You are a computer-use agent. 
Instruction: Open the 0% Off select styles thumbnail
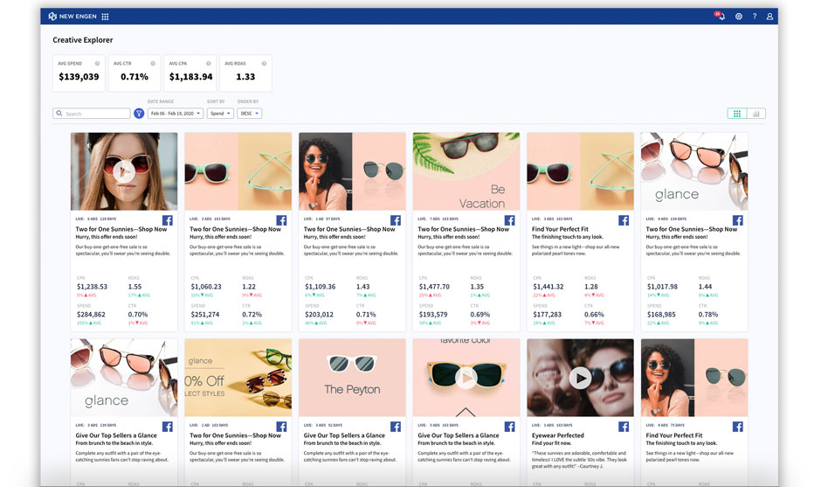238,378
